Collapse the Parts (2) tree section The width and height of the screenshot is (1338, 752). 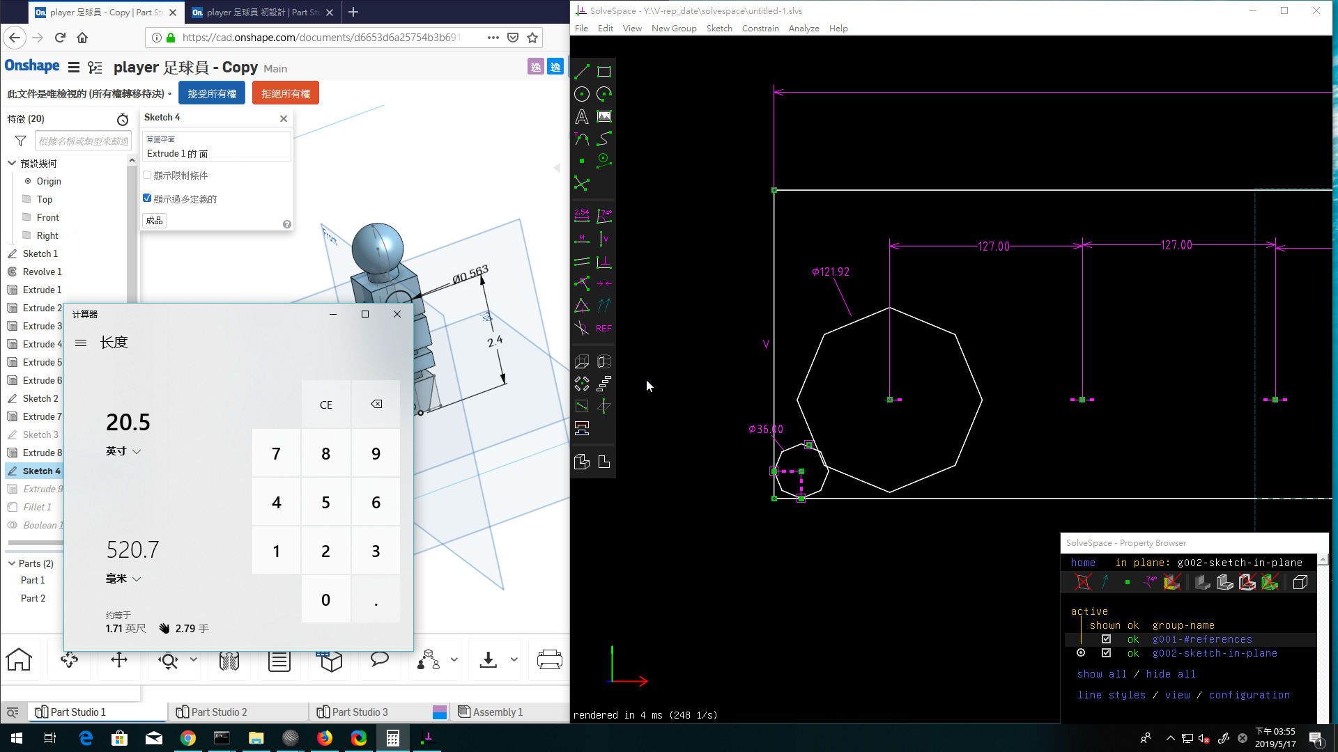click(12, 563)
